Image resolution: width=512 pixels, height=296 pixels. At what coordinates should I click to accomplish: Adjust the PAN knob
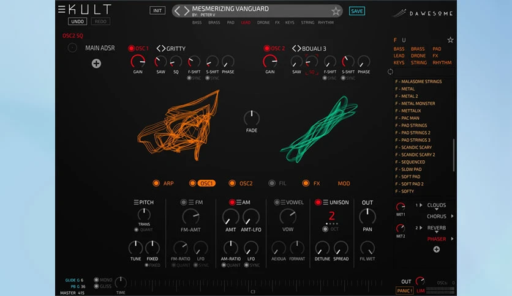coord(367,216)
